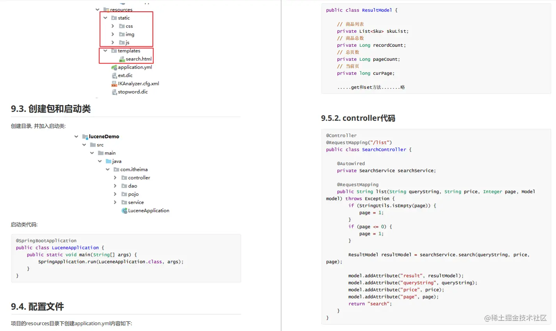
Task: Click the main folder icon
Action: pyautogui.click(x=101, y=153)
